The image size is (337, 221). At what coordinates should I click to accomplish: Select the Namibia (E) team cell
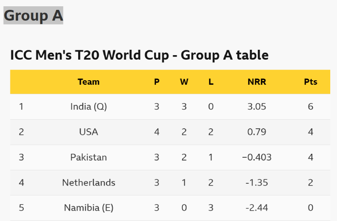(89, 208)
